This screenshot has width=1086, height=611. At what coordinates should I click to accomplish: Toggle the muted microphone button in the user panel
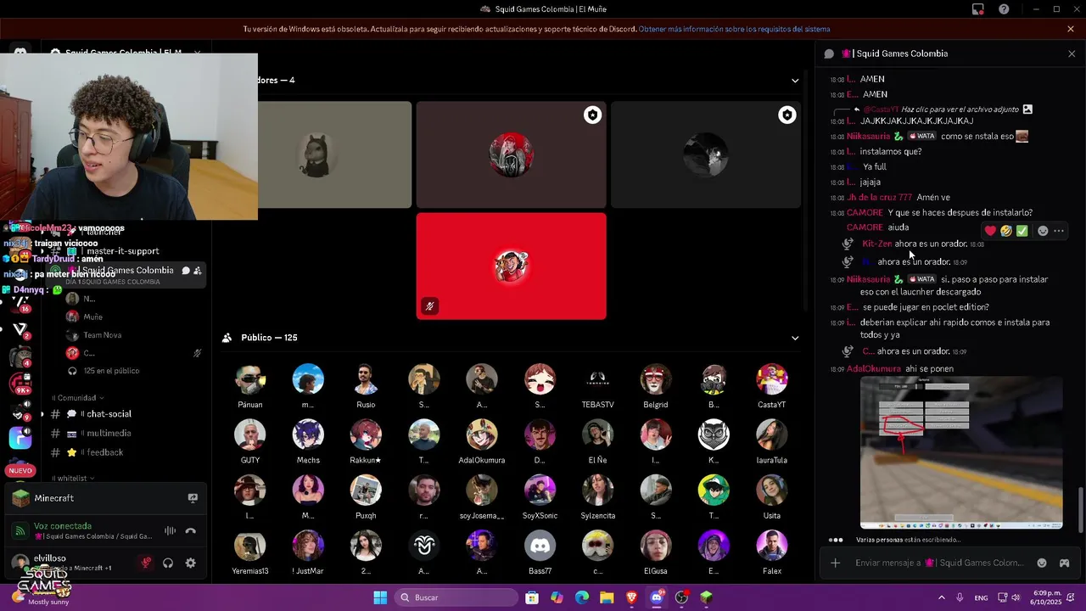tap(146, 563)
